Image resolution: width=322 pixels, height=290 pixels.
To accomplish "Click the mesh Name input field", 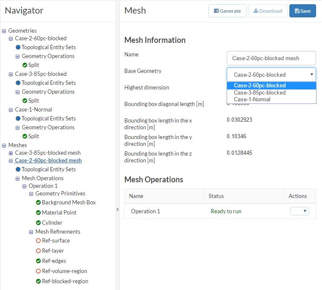I will tap(271, 59).
